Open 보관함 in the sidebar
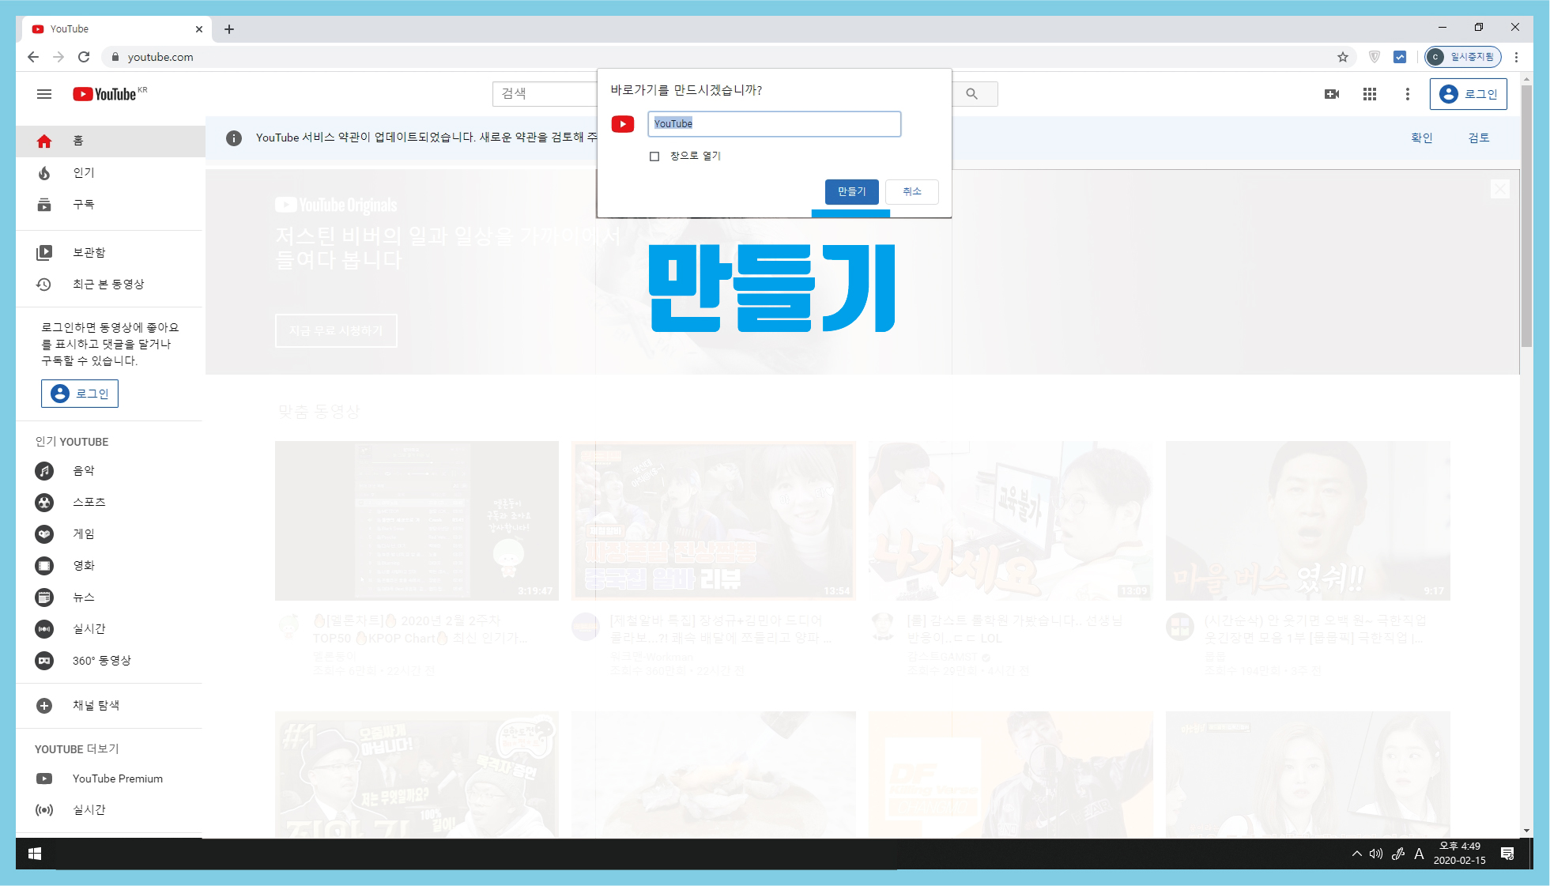Screen dimensions: 1550x886 [x=89, y=252]
